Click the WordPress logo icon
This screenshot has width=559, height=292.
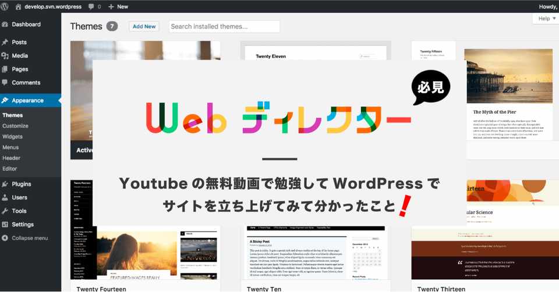click(x=4, y=6)
